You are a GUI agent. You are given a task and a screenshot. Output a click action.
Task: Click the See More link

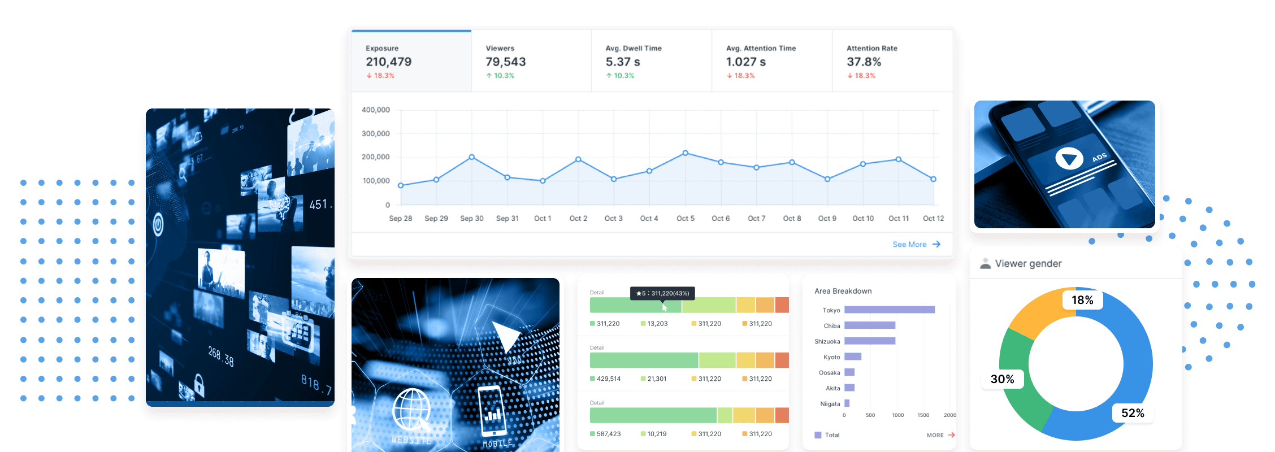click(x=909, y=244)
